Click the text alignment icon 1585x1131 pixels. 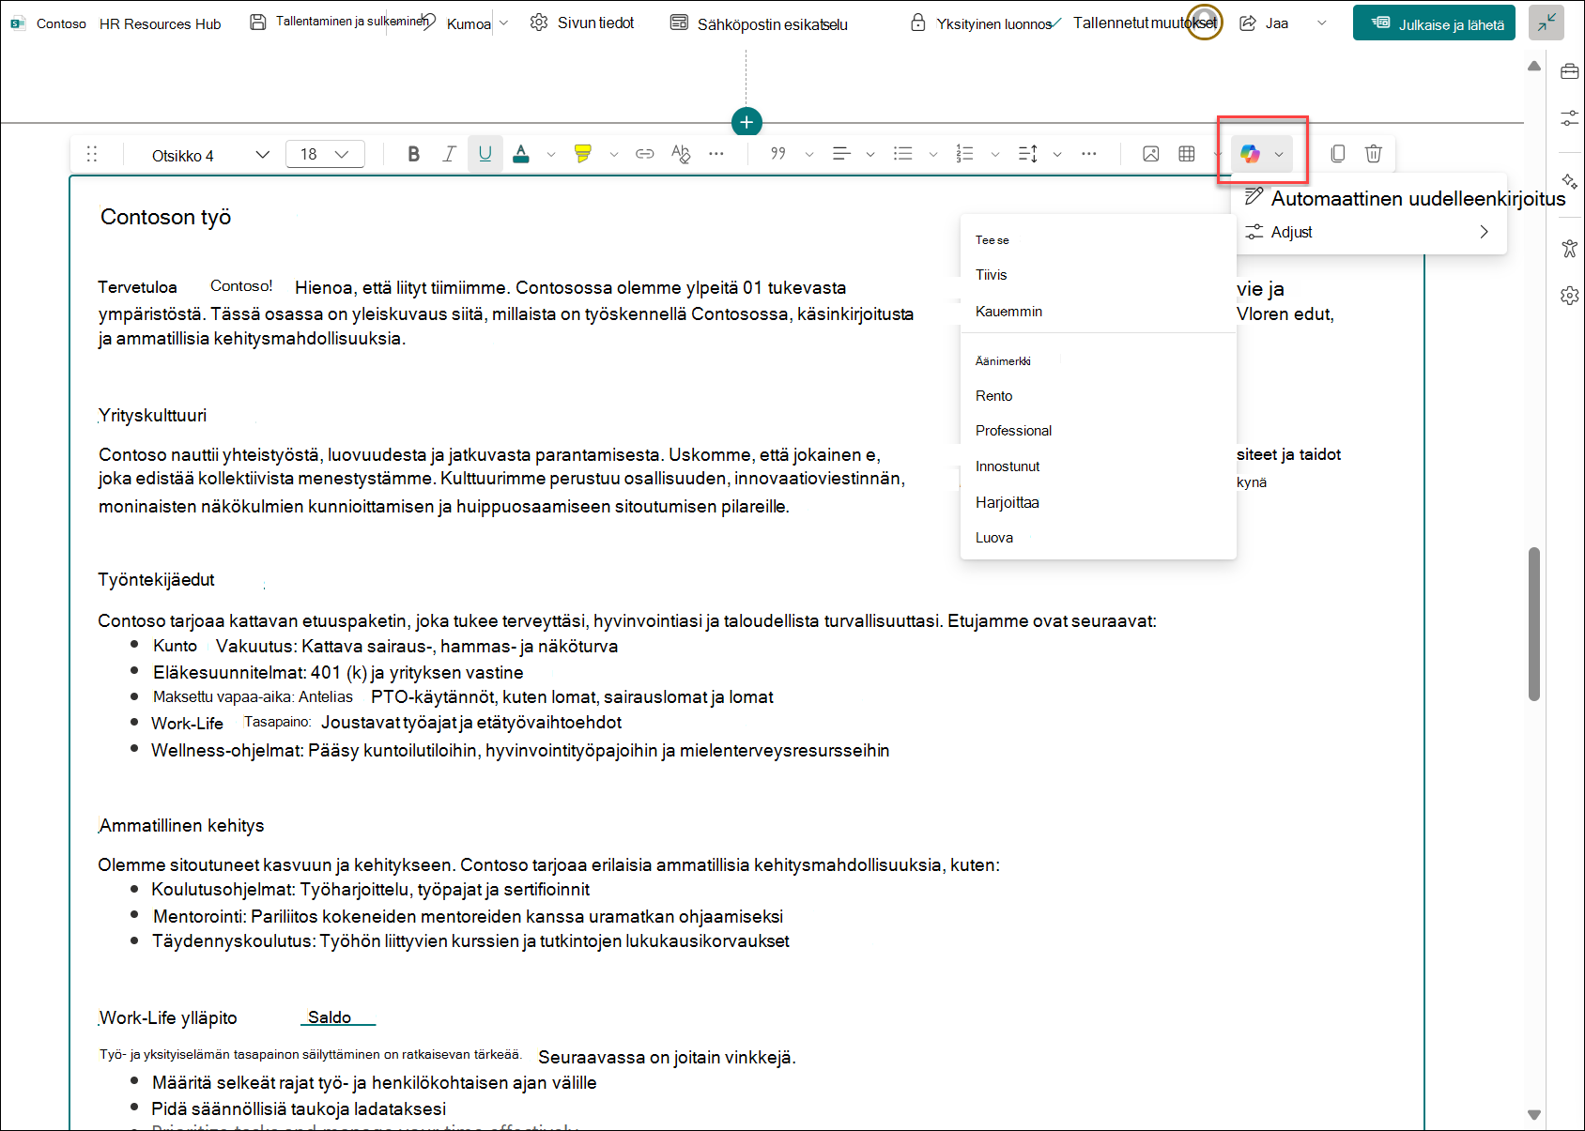point(841,154)
